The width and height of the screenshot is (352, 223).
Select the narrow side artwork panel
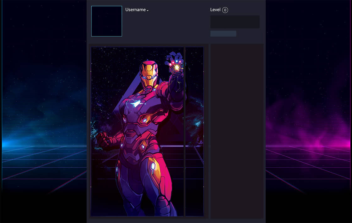(x=194, y=132)
